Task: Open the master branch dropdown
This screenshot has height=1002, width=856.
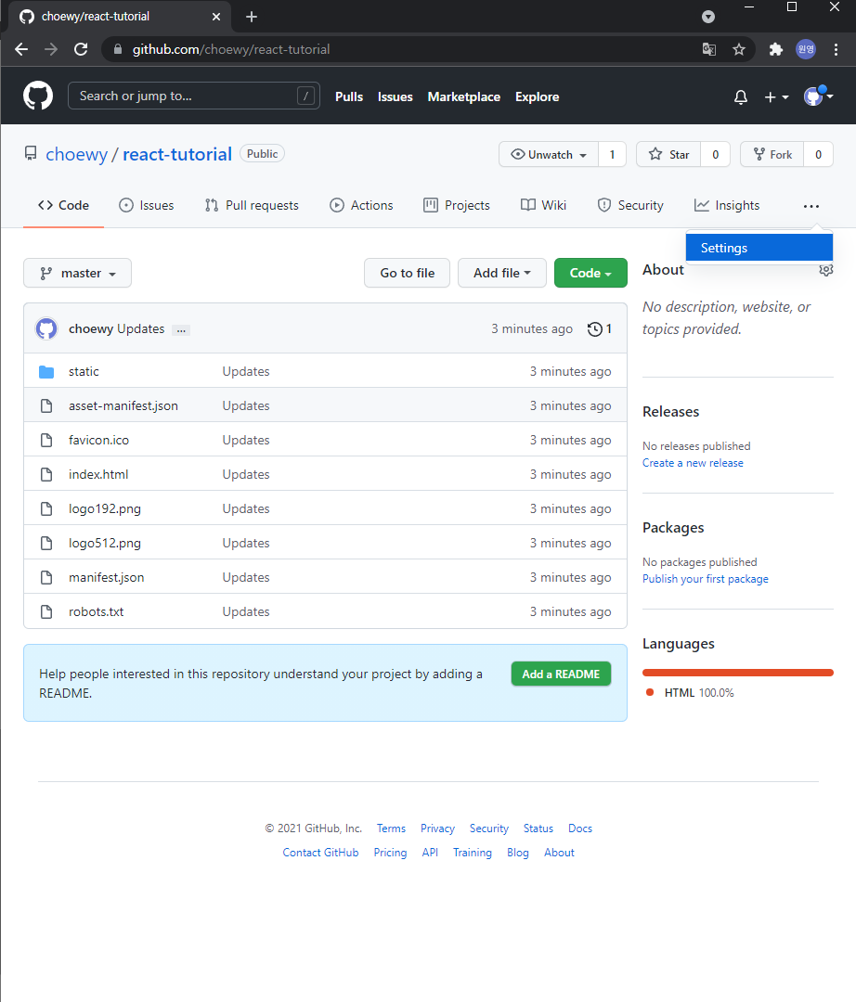Action: click(77, 273)
